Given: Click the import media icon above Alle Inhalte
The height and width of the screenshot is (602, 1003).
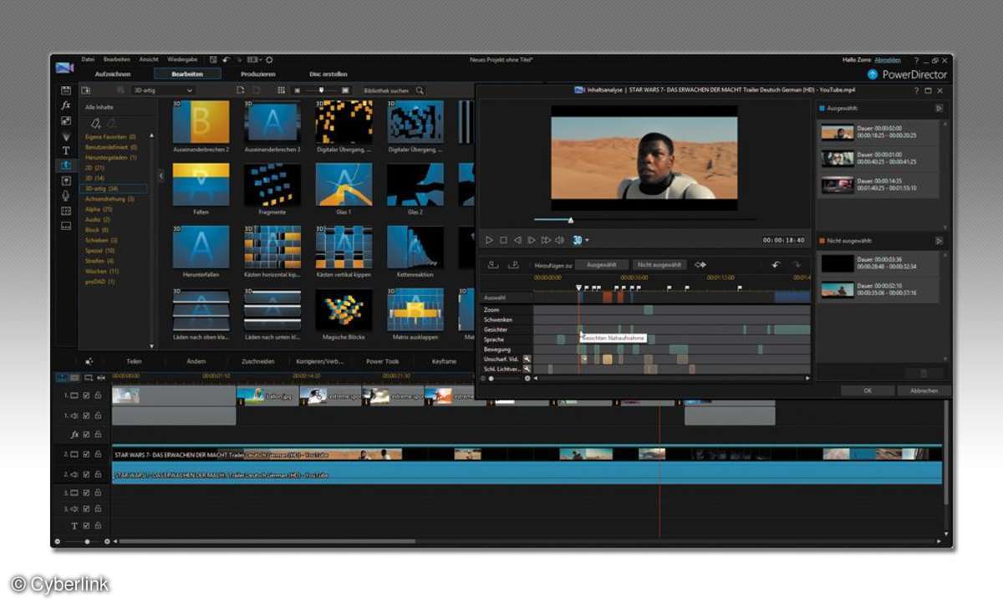Looking at the screenshot, I should click(86, 90).
